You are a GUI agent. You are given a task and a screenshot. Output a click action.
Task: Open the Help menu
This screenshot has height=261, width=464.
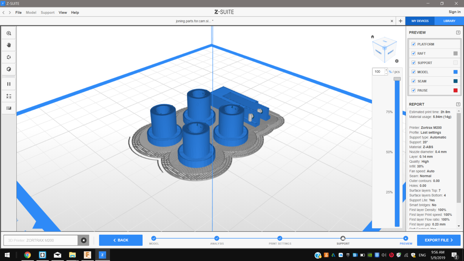75,13
